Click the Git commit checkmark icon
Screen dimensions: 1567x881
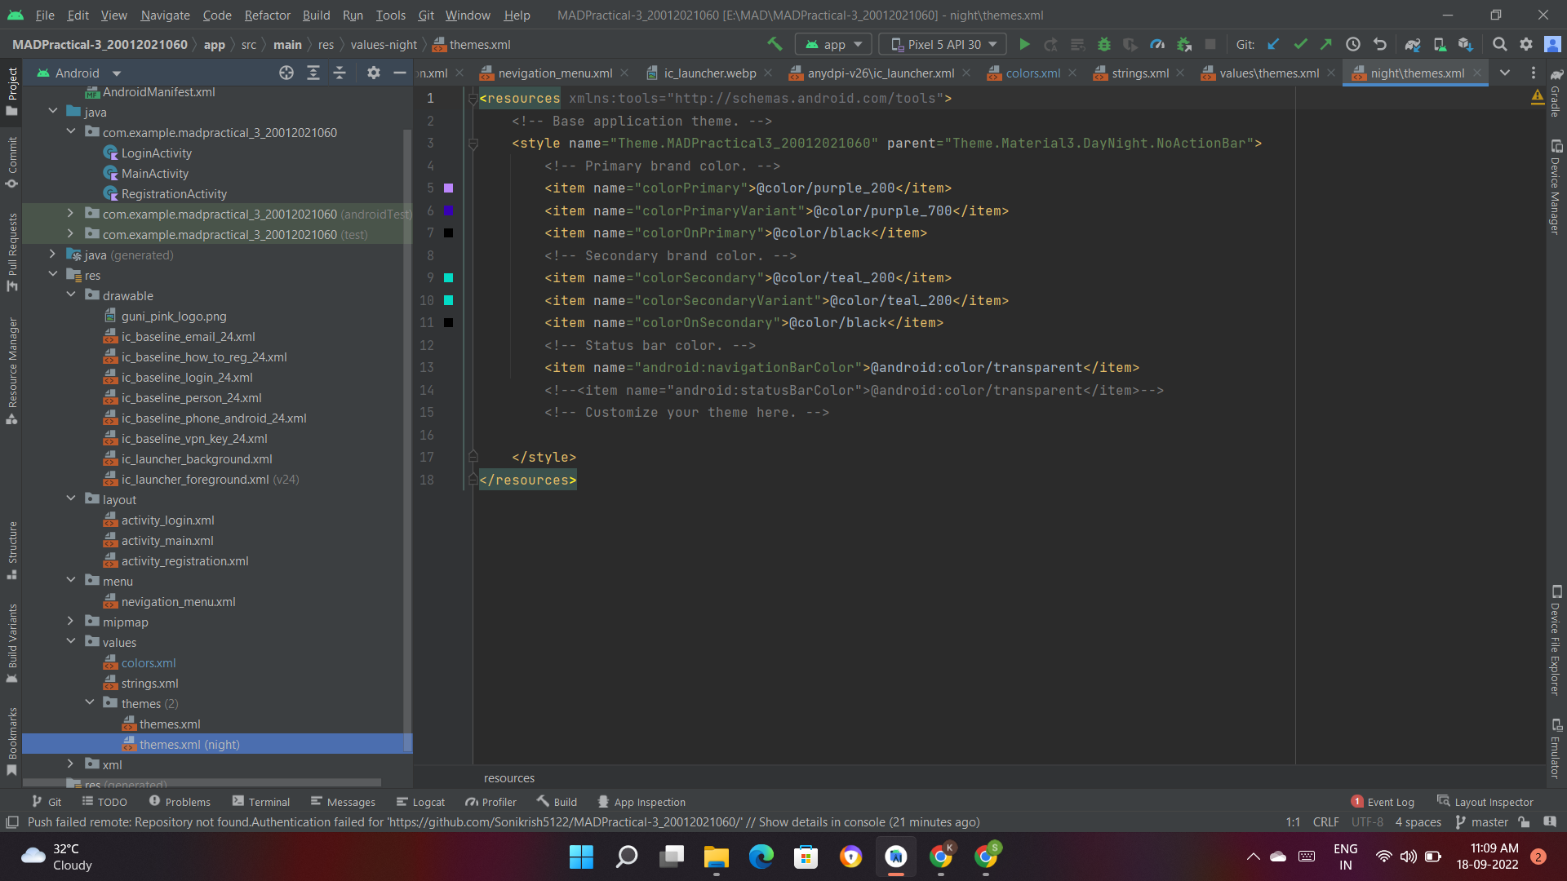pos(1300,44)
